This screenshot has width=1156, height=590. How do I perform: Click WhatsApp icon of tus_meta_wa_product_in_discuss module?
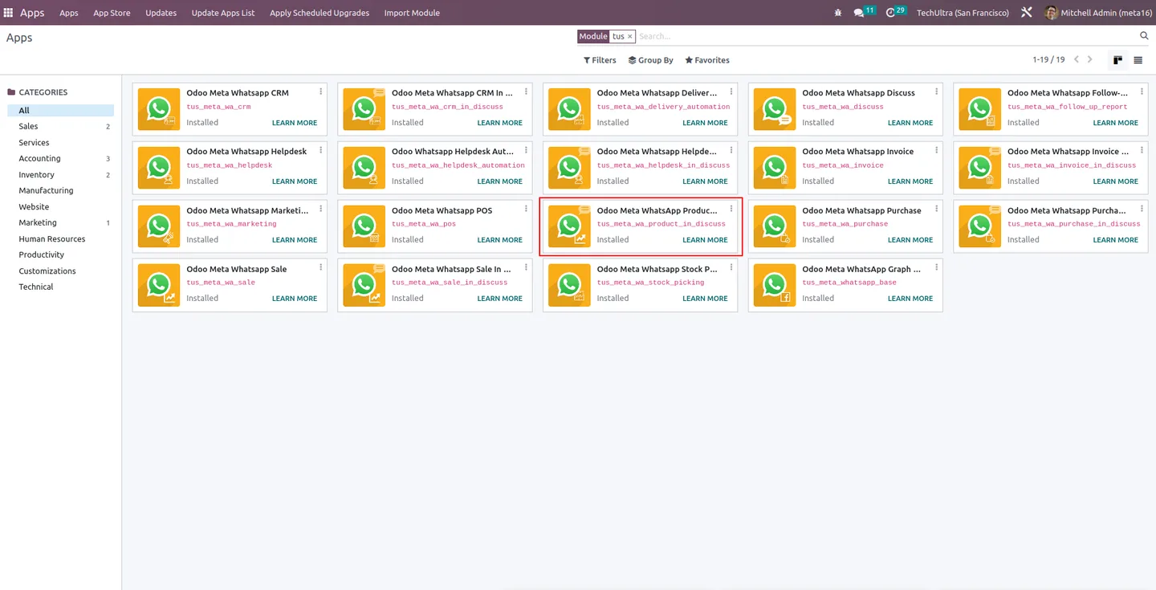pos(569,226)
